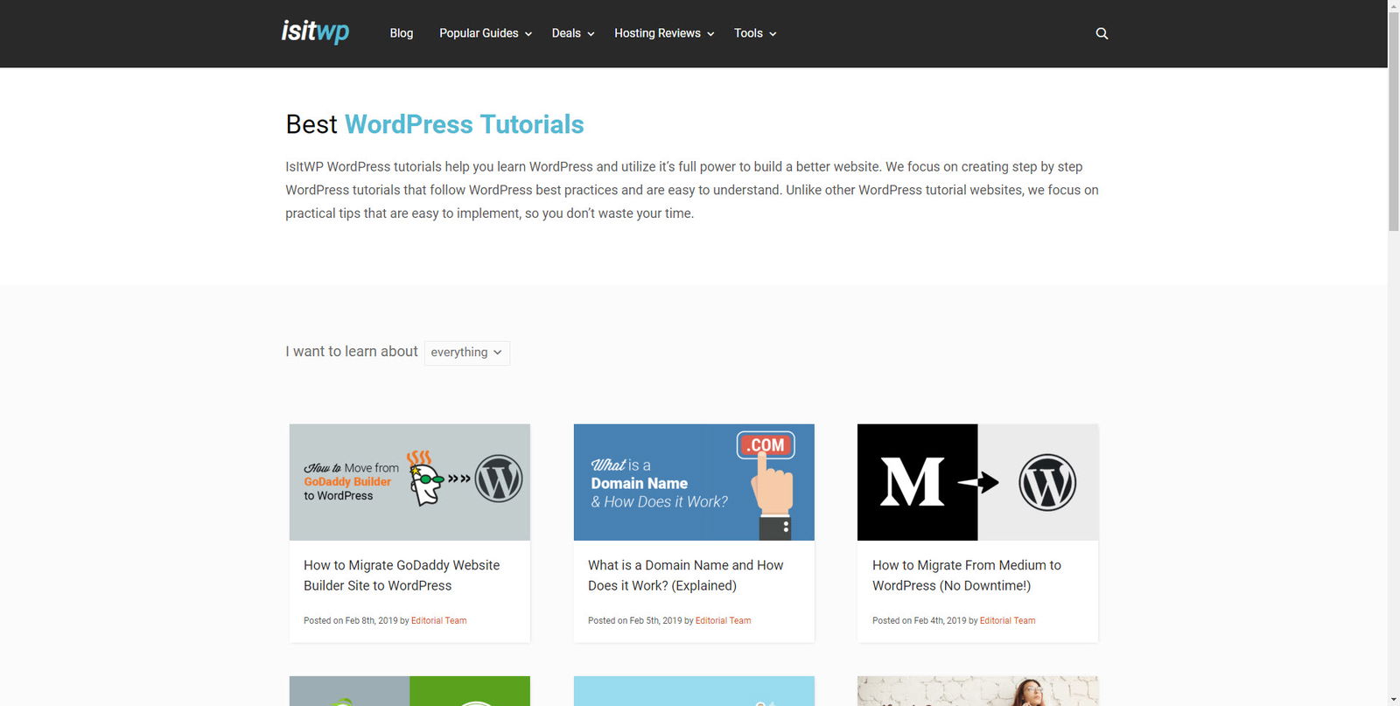Click Editorial Team on Feb 5th post

(723, 620)
